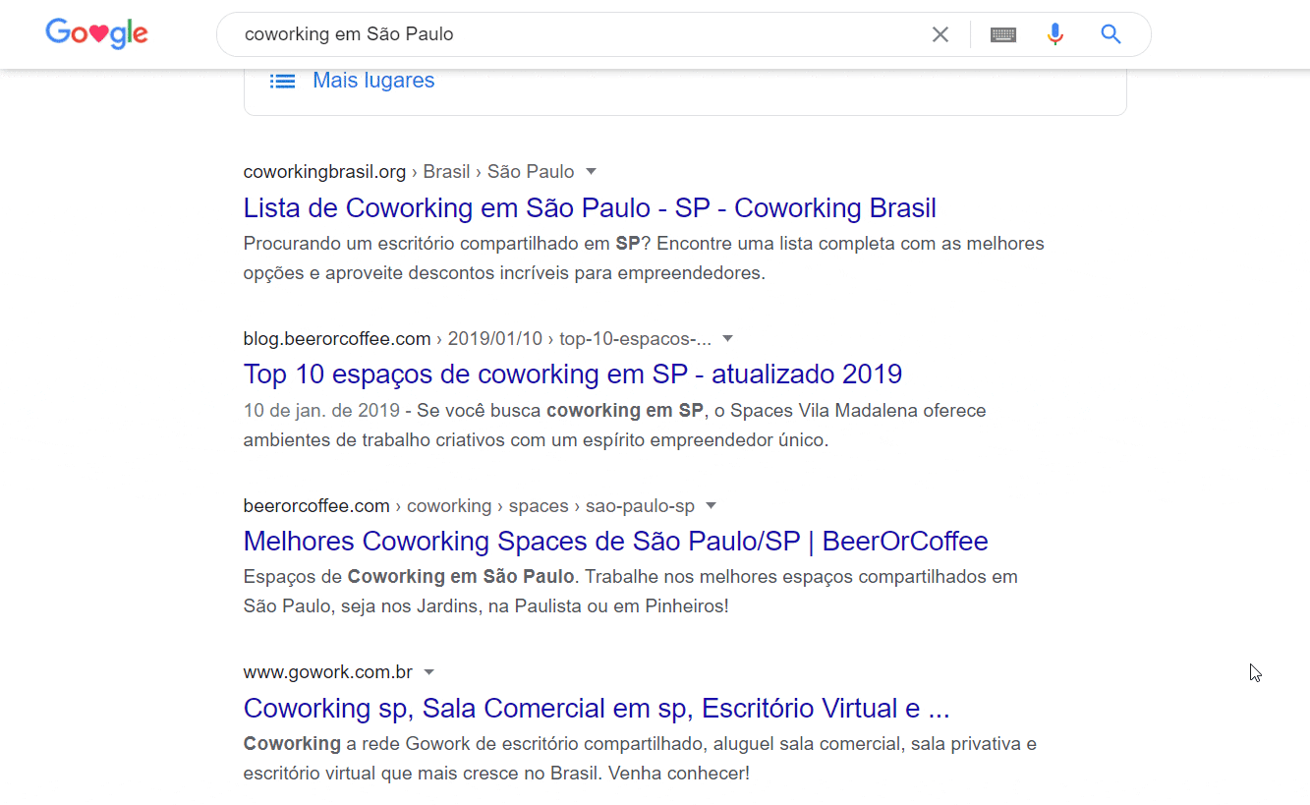Clear the search box with the X icon
The height and width of the screenshot is (805, 1310).
click(940, 34)
